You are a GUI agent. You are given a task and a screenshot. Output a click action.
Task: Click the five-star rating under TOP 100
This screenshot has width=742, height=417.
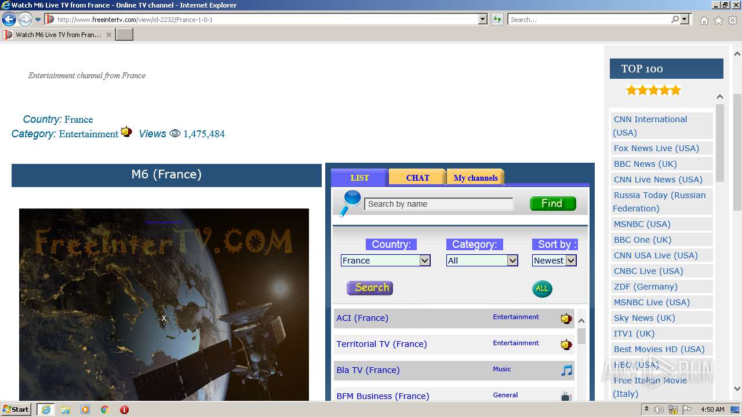coord(653,90)
